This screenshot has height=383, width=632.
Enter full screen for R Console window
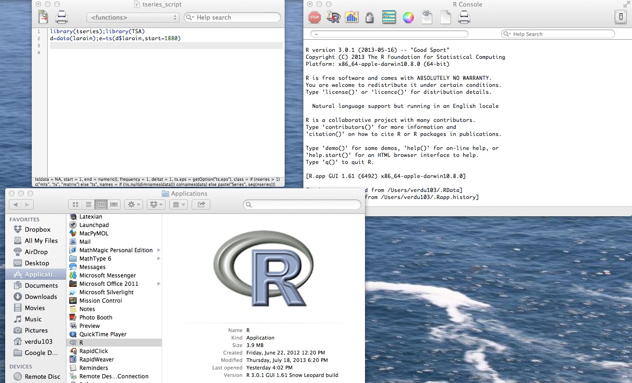point(626,4)
